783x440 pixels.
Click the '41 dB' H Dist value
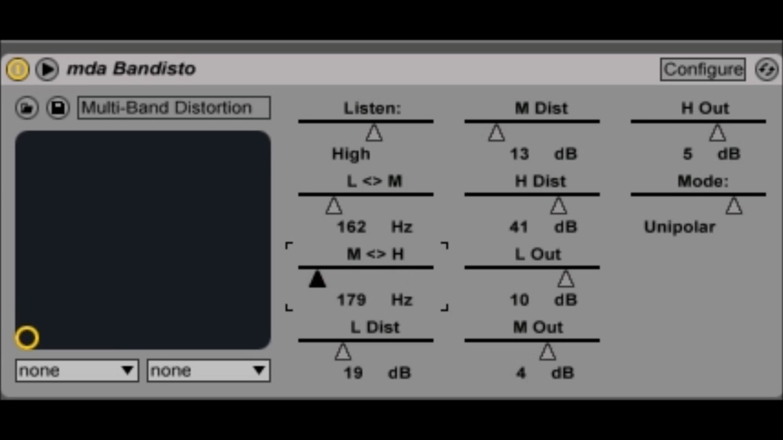click(x=543, y=227)
